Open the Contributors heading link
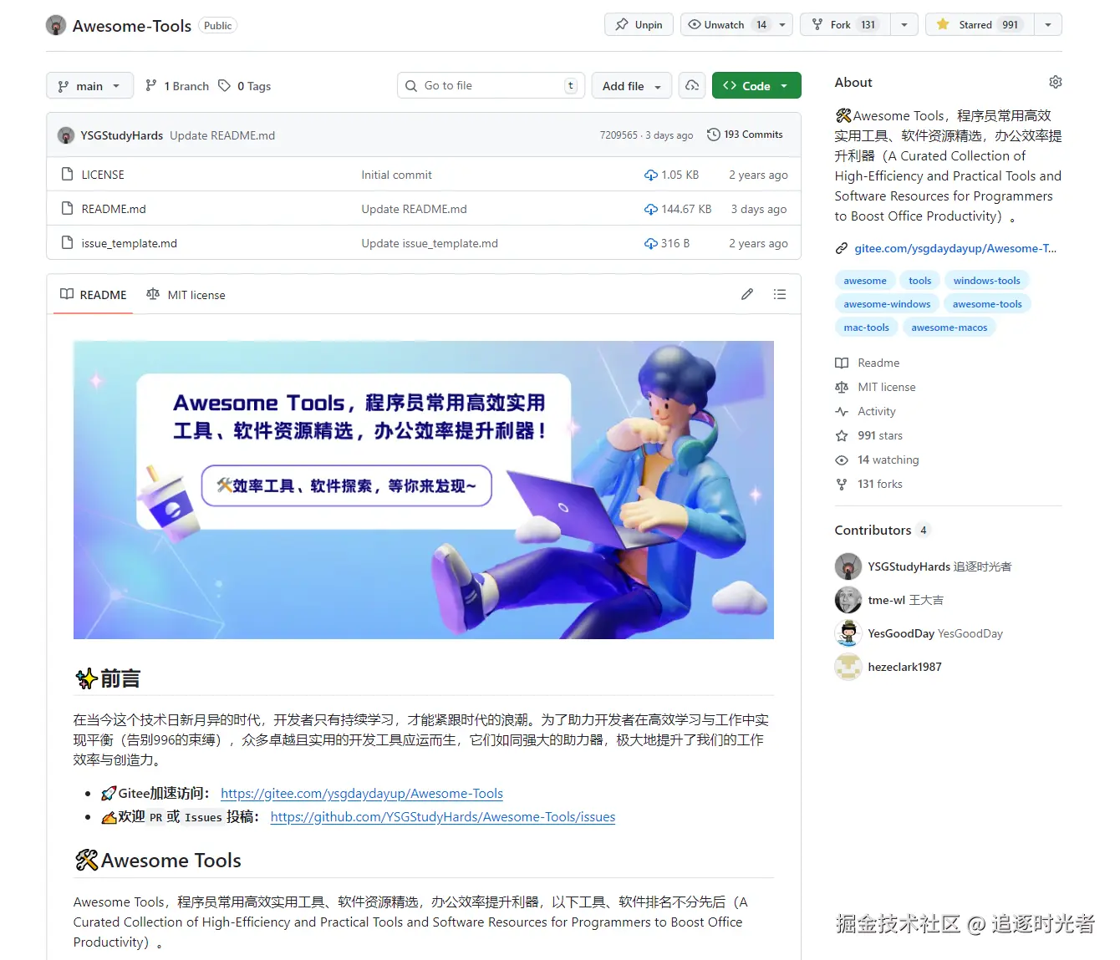 click(882, 530)
